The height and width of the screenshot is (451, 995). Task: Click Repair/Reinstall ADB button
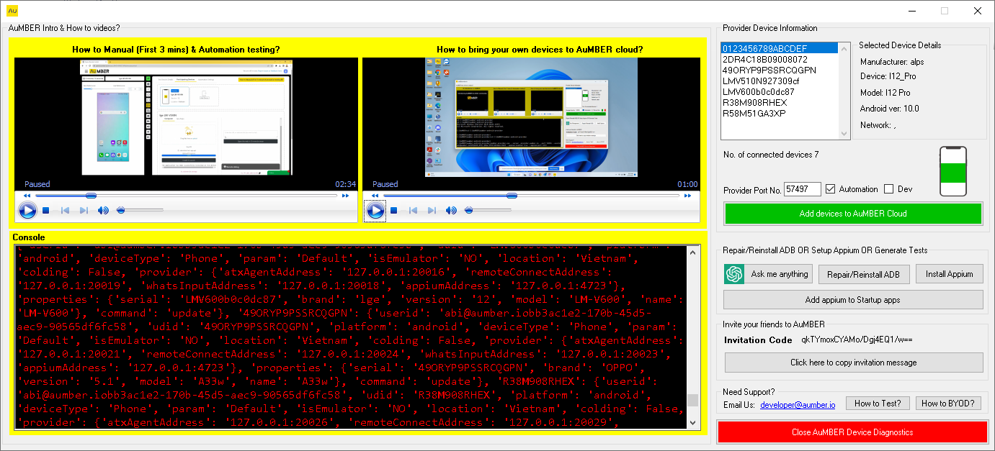[x=864, y=274]
